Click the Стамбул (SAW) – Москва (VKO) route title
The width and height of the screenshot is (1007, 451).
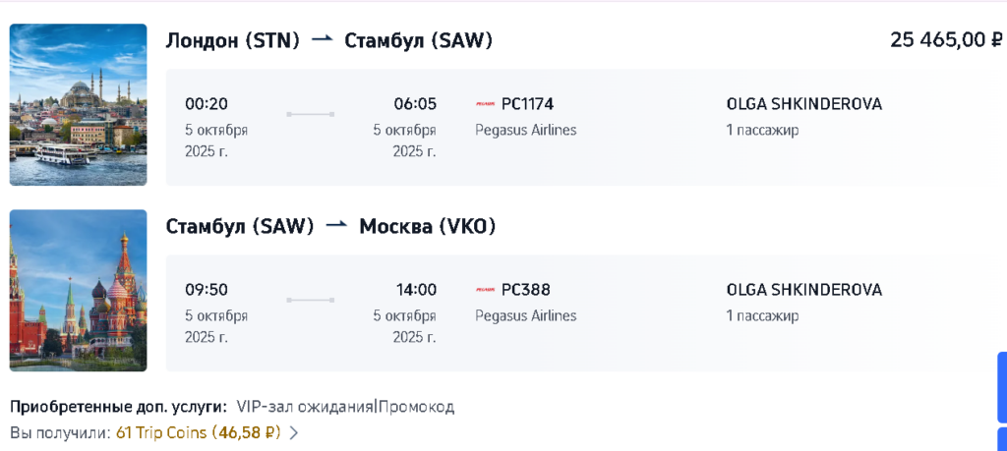pyautogui.click(x=331, y=226)
